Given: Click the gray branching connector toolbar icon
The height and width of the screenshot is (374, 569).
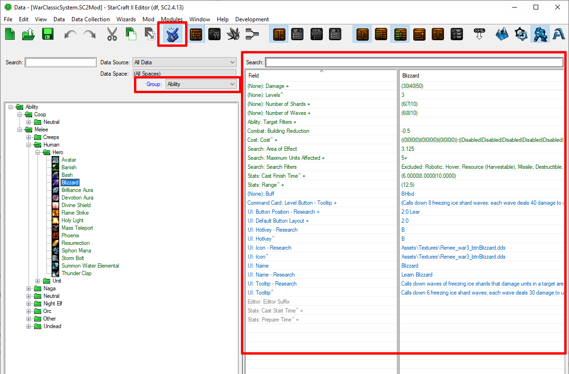Looking at the screenshot, I should [252, 34].
